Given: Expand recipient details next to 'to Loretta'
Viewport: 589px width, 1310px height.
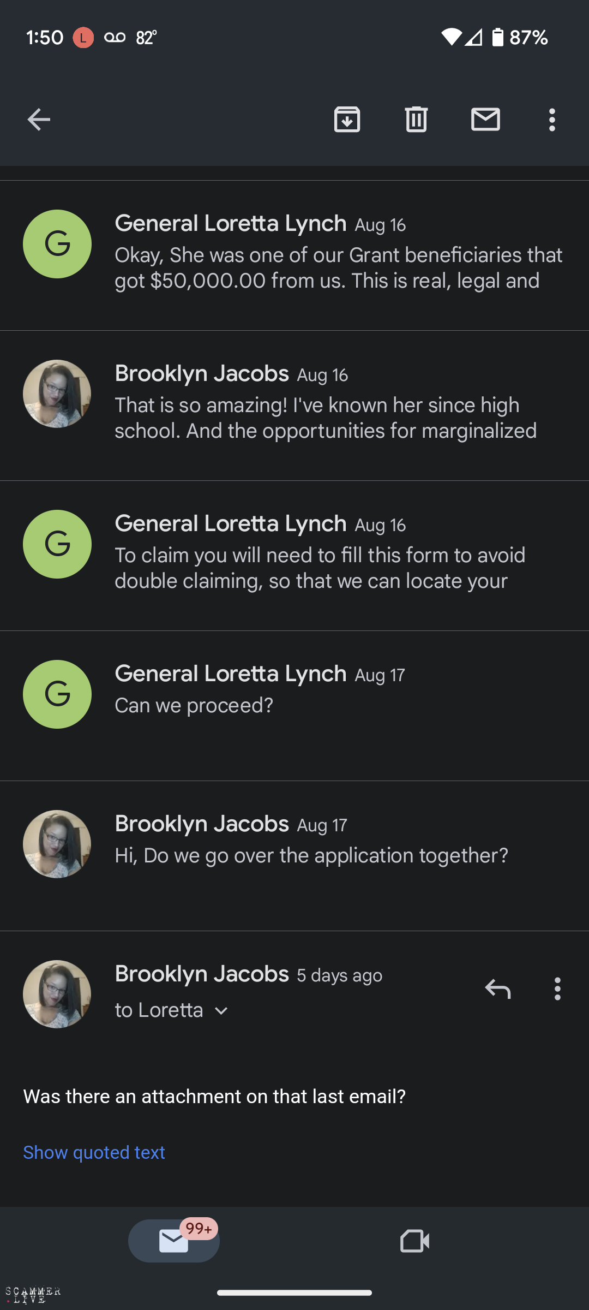Looking at the screenshot, I should point(221,1011).
